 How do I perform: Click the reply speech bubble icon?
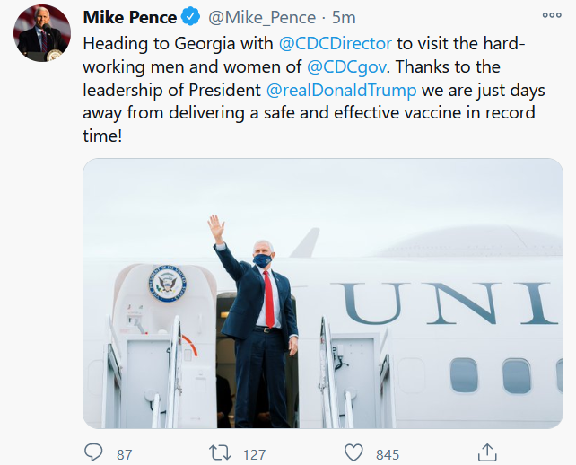pos(93,452)
